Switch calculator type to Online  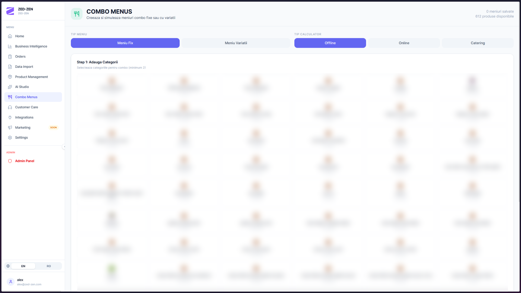[404, 43]
